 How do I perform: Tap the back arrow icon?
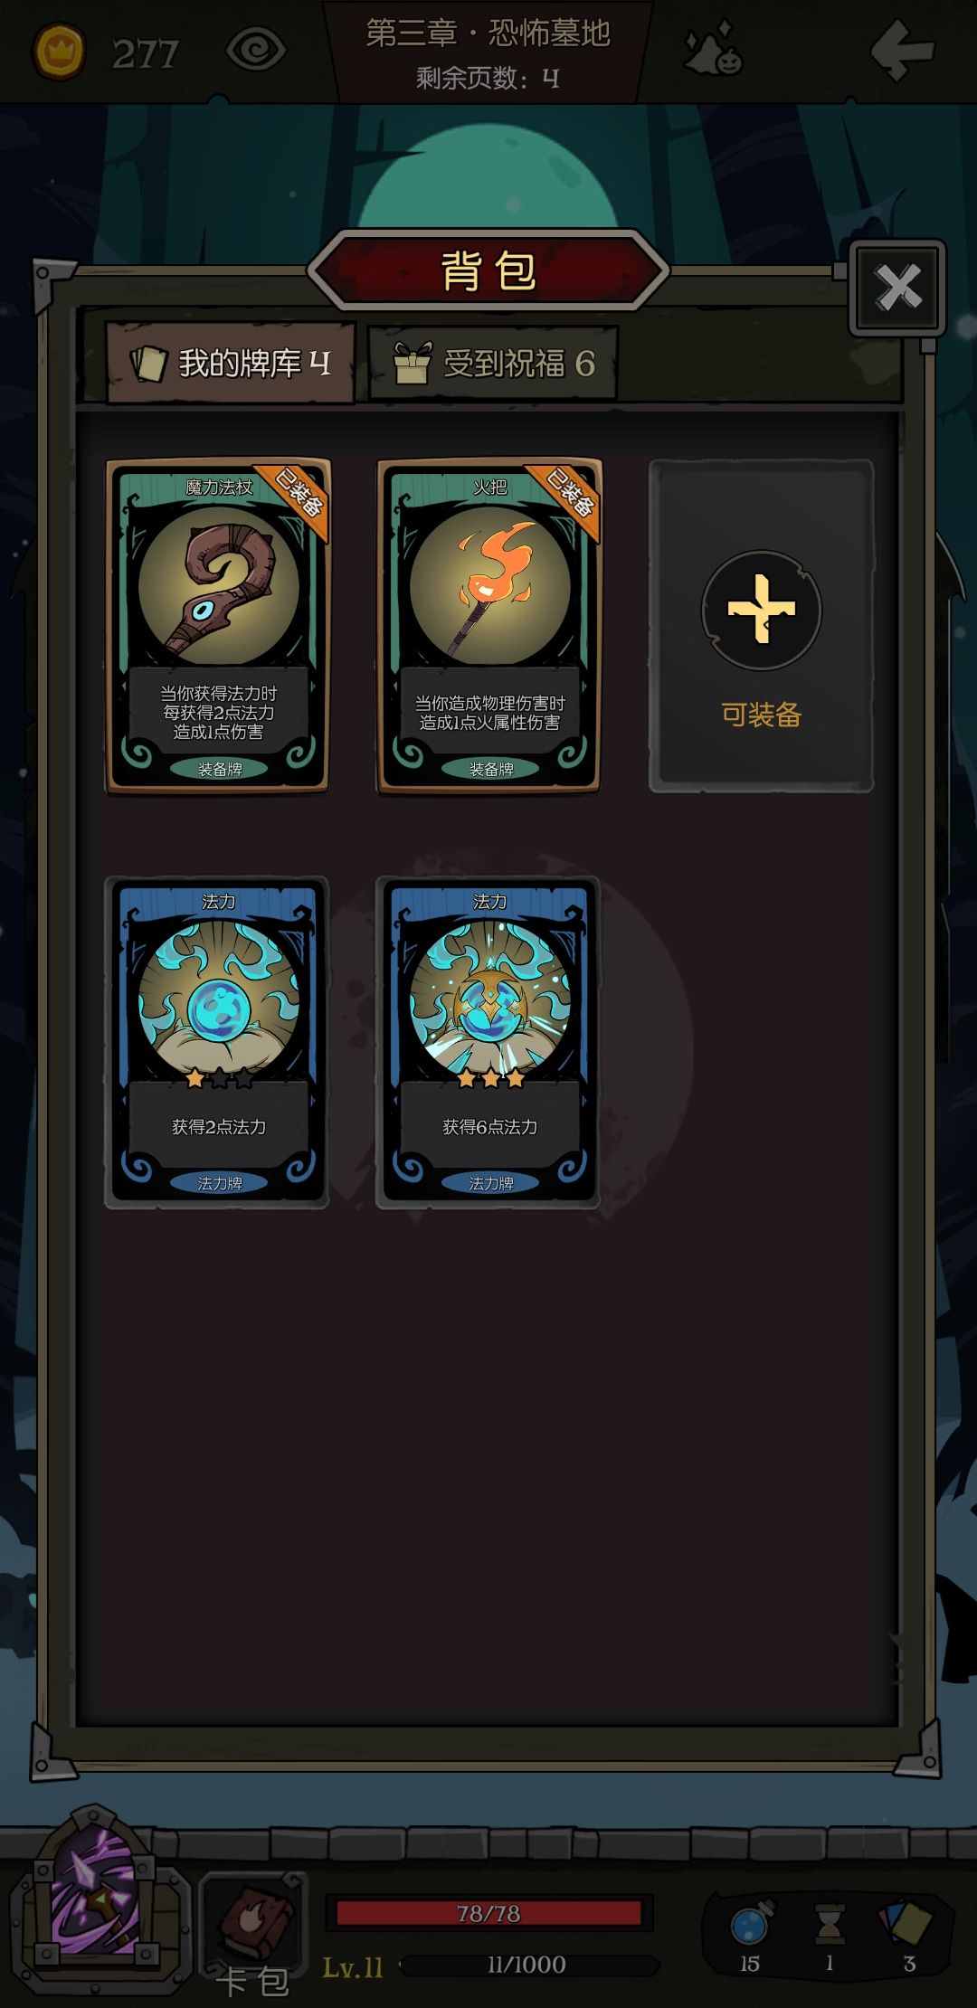pyautogui.click(x=902, y=51)
